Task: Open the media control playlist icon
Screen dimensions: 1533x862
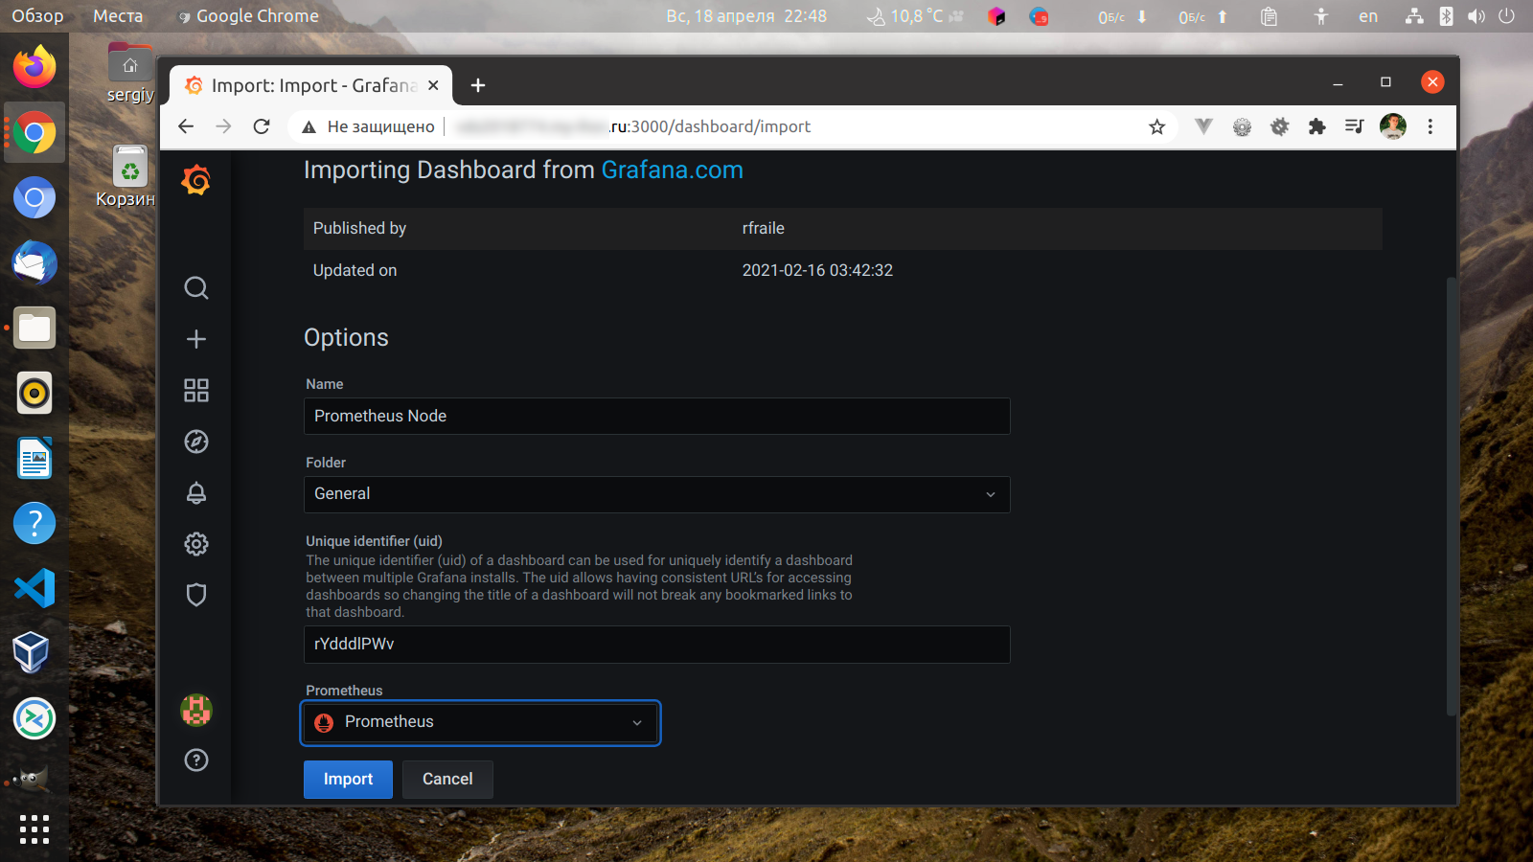Action: click(1354, 126)
